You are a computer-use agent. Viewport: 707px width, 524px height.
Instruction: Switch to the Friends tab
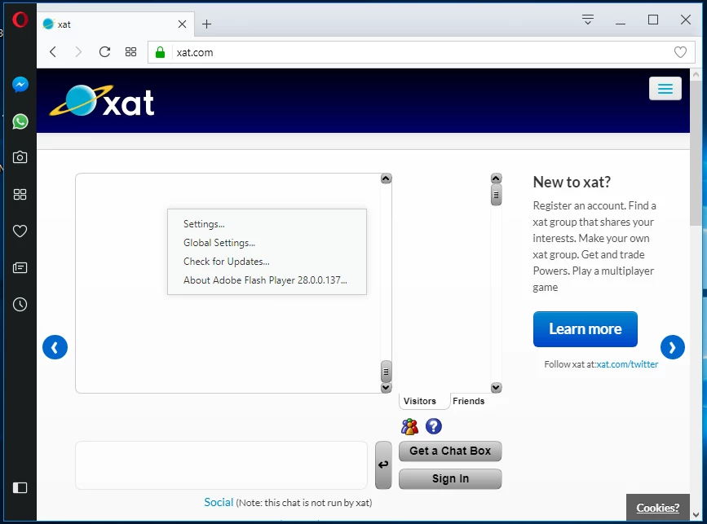click(468, 401)
